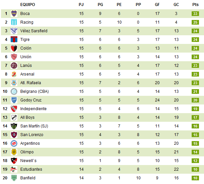The image size is (204, 184).
Task: Click the Banfield crest icon
Action: [x=14, y=178]
